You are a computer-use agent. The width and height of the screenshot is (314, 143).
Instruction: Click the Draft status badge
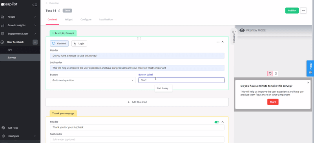pos(67,11)
